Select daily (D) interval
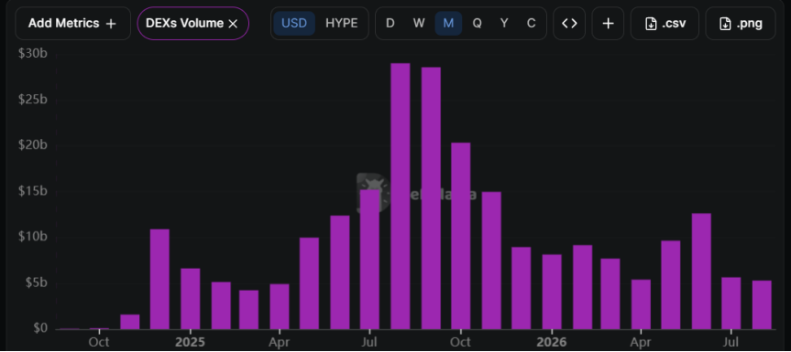Viewport: 791px width, 352px height. tap(390, 23)
